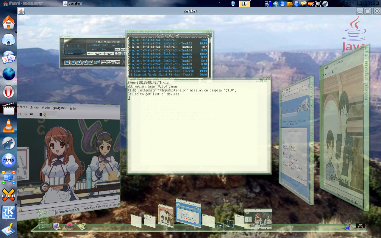Select Track04 in XMMS playlist
Image resolution: width=381 pixels, height=238 pixels.
click(168, 50)
